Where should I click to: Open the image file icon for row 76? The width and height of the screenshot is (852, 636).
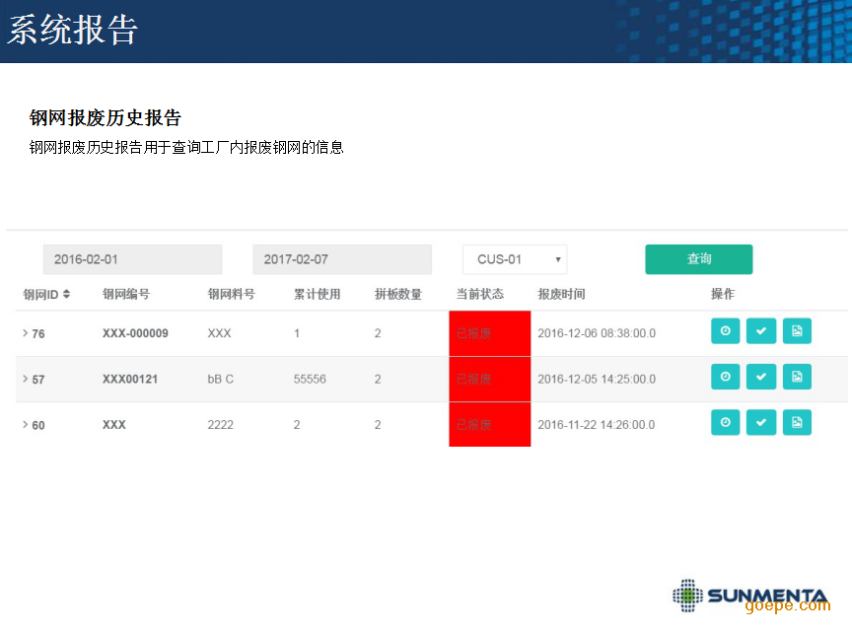pyautogui.click(x=797, y=331)
